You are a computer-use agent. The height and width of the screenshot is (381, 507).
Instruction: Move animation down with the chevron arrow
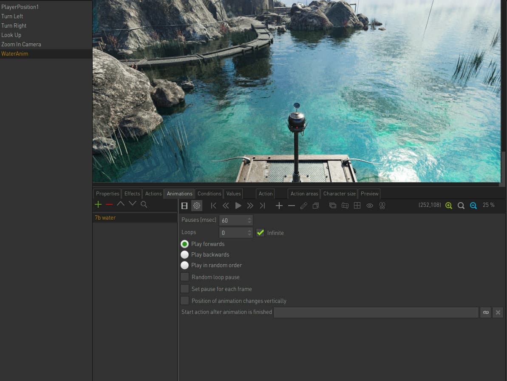133,203
